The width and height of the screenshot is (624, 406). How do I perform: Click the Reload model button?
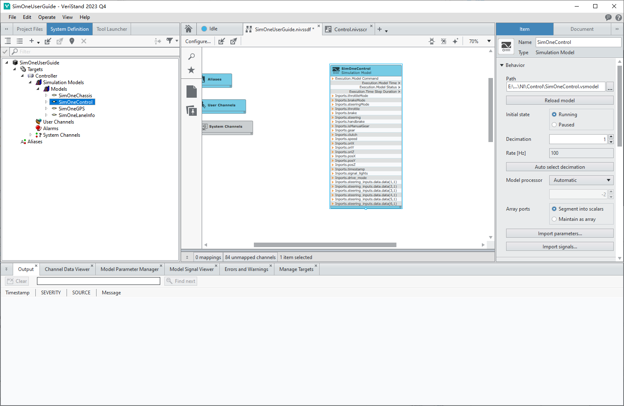pyautogui.click(x=560, y=101)
